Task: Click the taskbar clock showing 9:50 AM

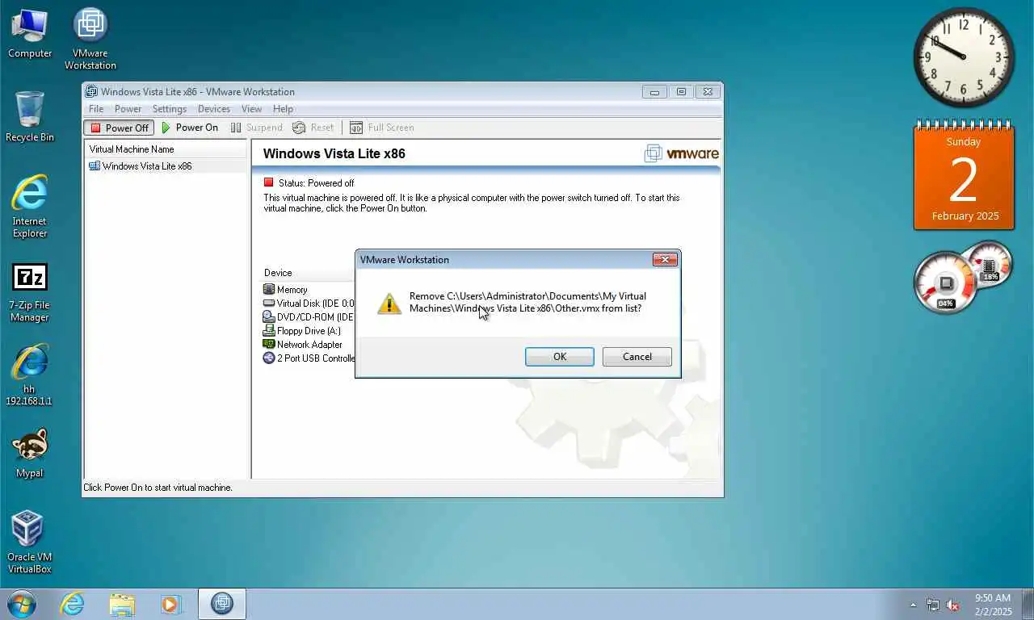Action: point(993,605)
